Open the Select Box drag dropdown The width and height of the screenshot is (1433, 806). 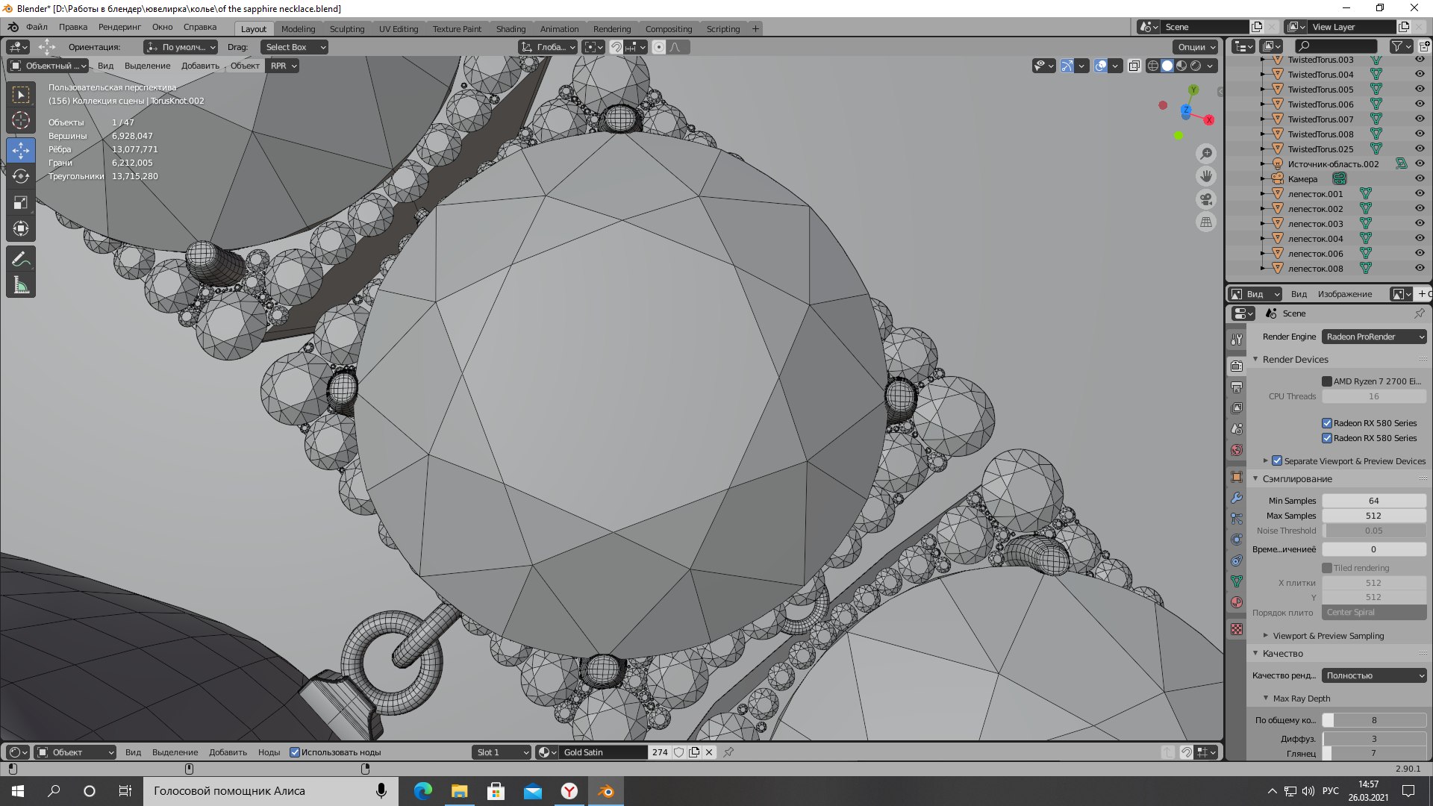click(x=296, y=47)
